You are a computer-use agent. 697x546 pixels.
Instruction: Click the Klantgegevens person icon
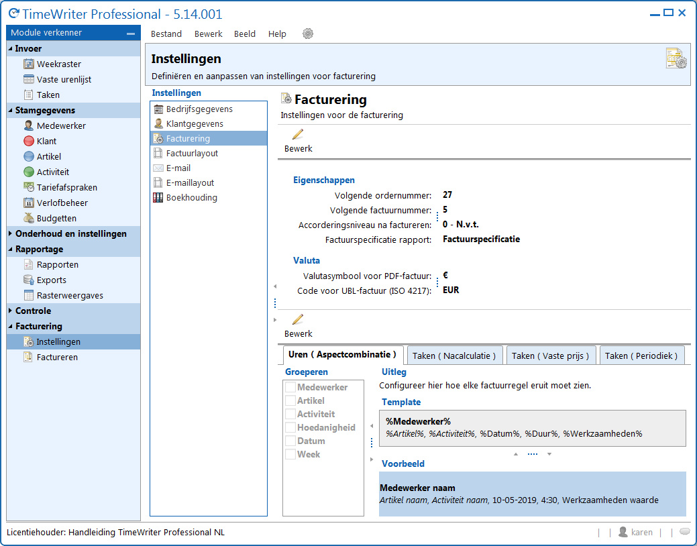click(x=158, y=123)
